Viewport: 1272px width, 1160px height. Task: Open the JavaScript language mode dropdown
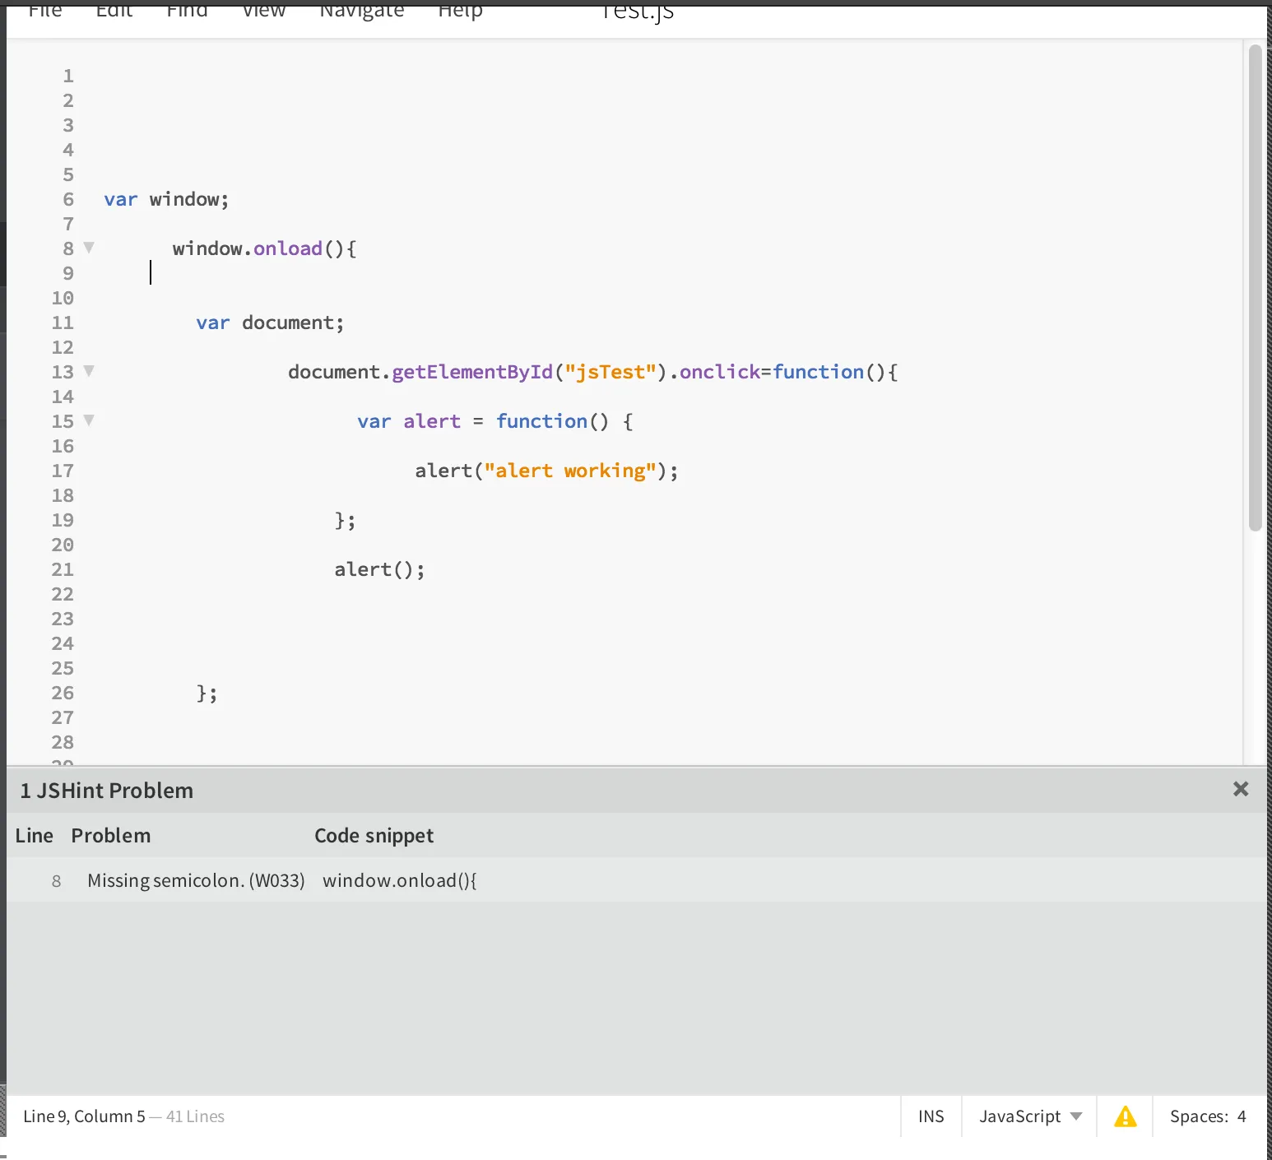[1029, 1116]
